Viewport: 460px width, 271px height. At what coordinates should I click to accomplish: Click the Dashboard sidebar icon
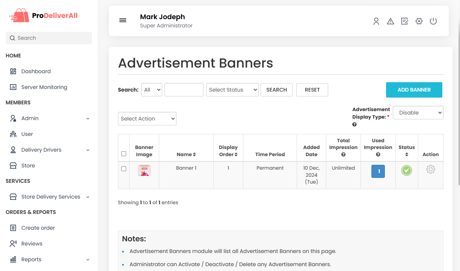pyautogui.click(x=13, y=71)
